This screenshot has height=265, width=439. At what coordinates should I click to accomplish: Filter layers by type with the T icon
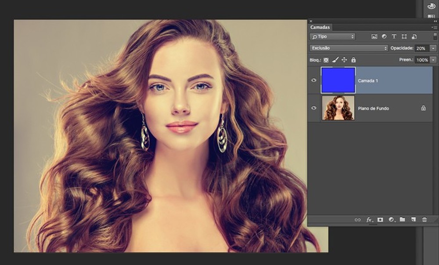[x=394, y=36]
